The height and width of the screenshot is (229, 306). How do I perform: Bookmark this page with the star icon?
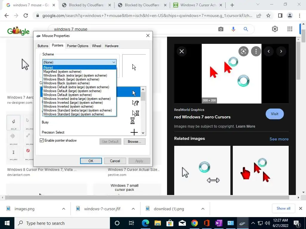(268, 16)
